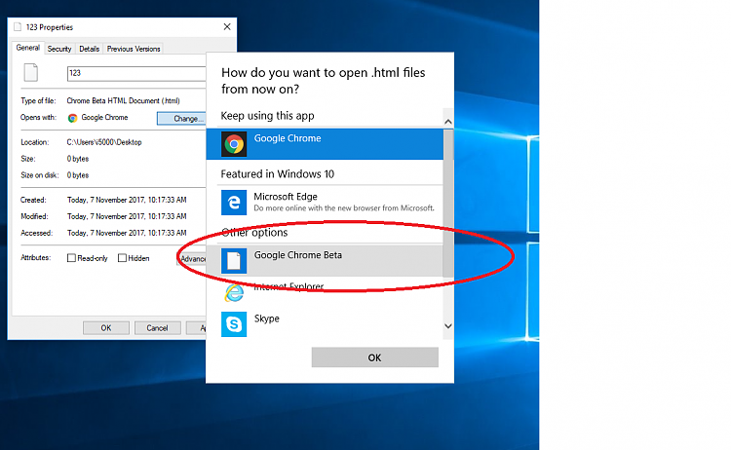
Task: Open the Advanced attributes button
Action: [x=192, y=258]
